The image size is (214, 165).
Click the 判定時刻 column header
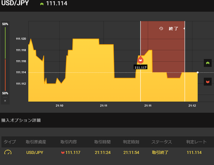131,142
